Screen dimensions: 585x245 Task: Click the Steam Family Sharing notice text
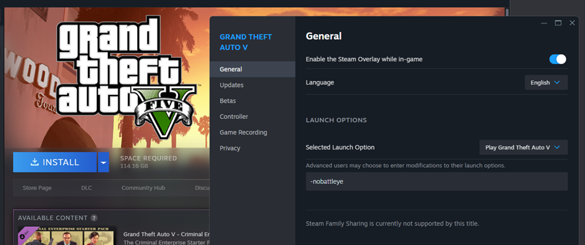click(392, 224)
